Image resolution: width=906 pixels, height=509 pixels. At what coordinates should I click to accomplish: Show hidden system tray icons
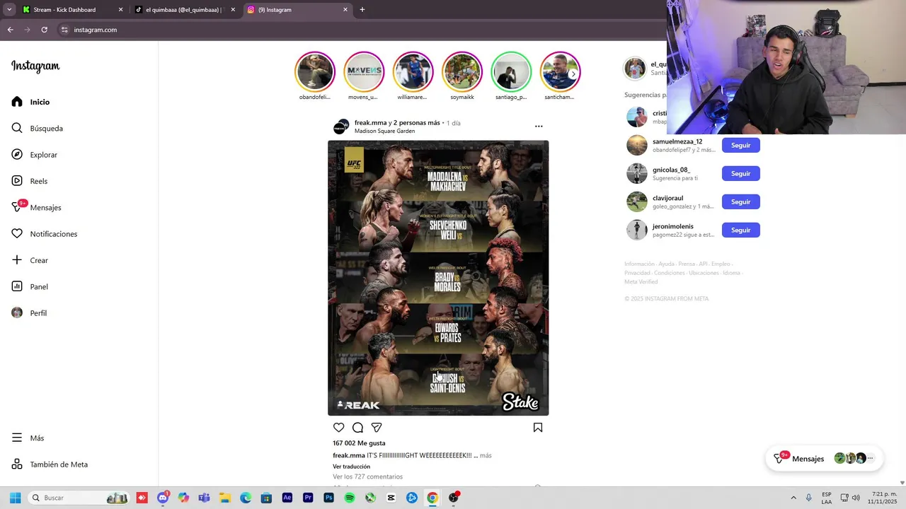point(793,498)
